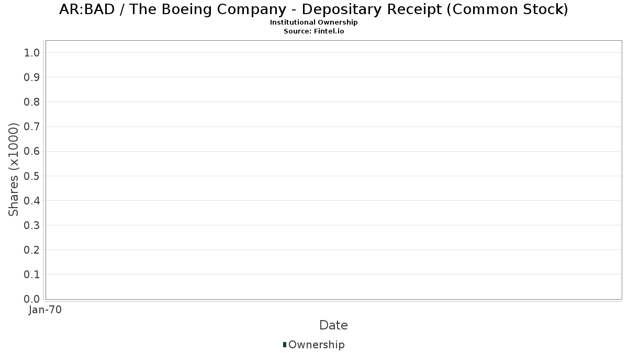Click the 0.2 y-axis tick label

click(x=32, y=250)
